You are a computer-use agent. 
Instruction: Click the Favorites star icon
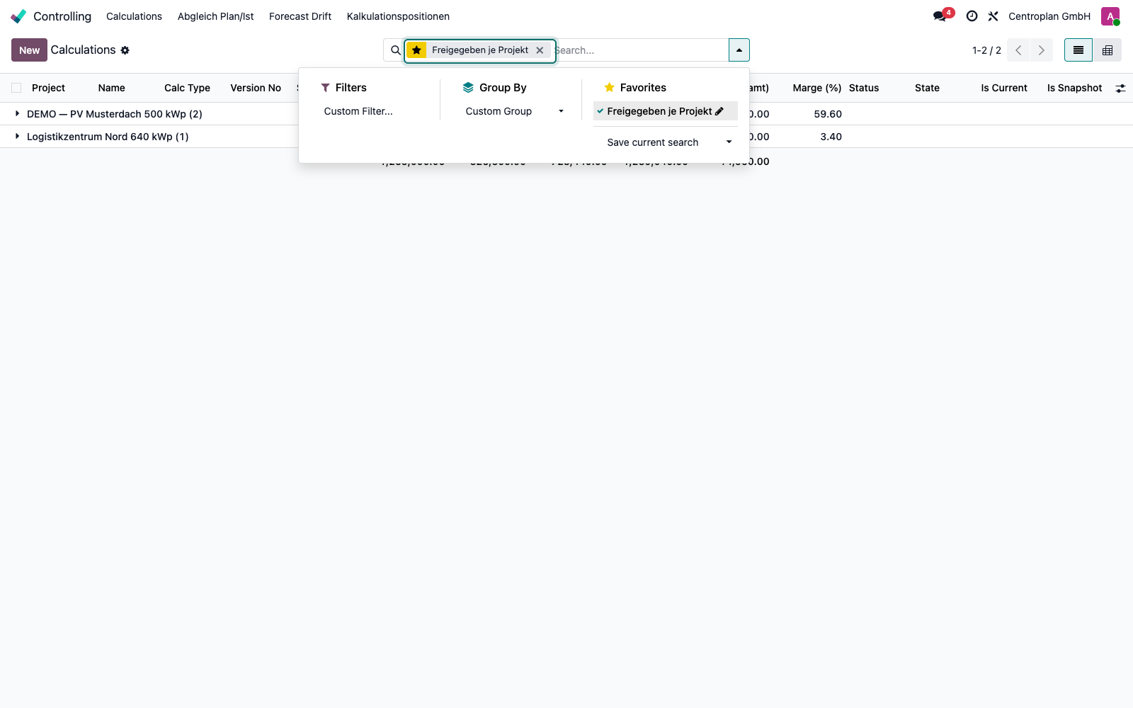click(609, 88)
